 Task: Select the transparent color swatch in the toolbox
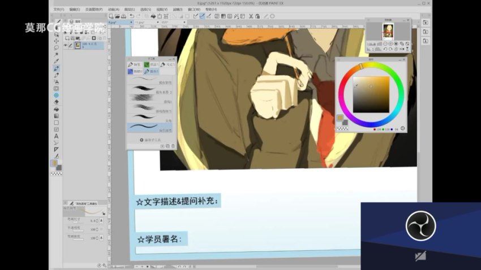pyautogui.click(x=56, y=174)
